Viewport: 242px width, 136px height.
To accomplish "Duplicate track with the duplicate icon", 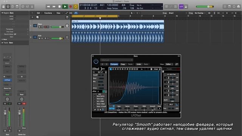I will click(x=37, y=17).
